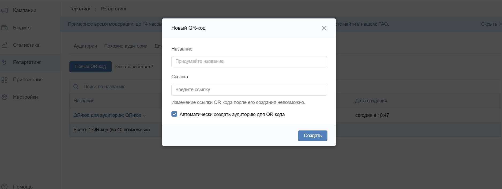Switch to the Аудитории tab

pyautogui.click(x=85, y=46)
